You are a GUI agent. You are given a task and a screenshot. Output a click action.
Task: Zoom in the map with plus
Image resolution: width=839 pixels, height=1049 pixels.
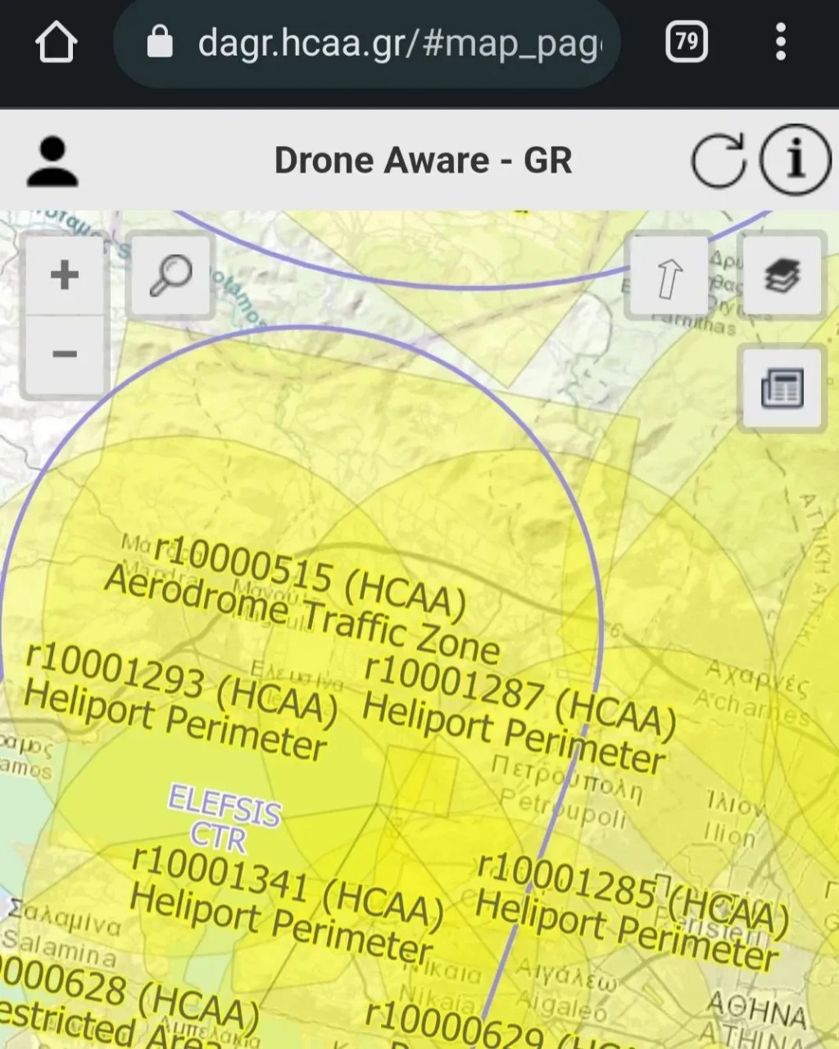click(x=65, y=275)
